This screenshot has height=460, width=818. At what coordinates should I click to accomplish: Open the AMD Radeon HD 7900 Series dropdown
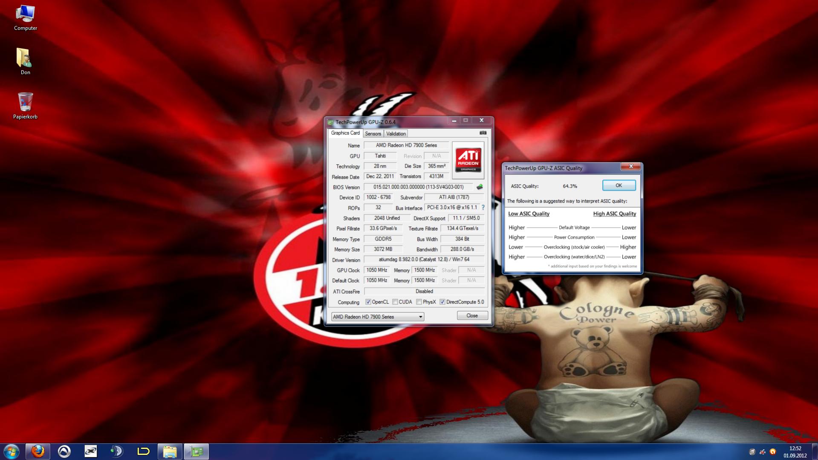378,317
